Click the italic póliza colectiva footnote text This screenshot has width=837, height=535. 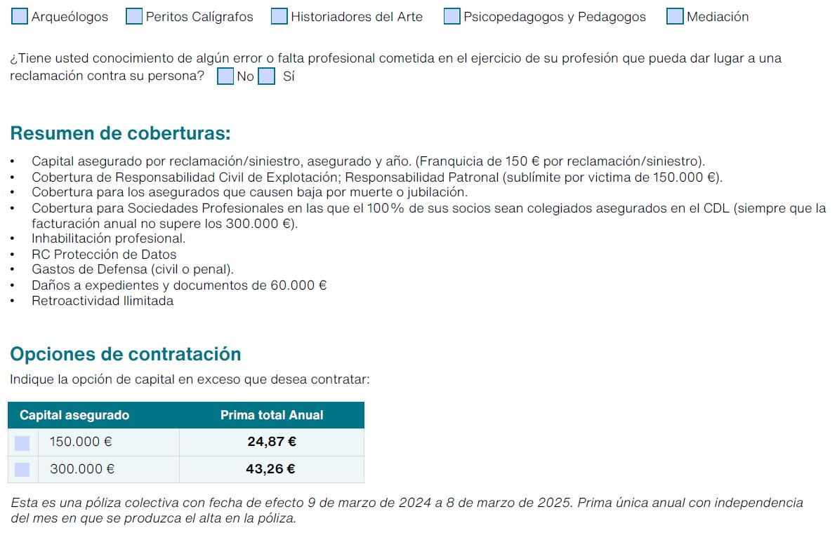click(x=407, y=510)
